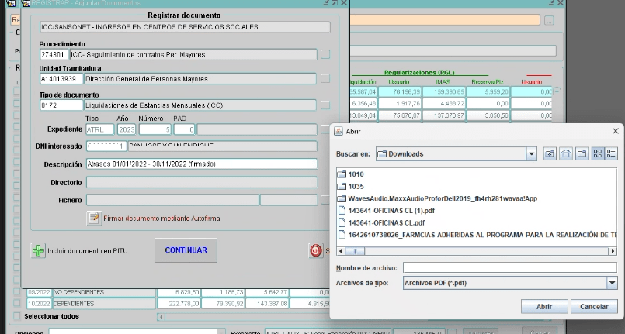Screen dimensions: 625x334
Task: Switch file dialog to details view
Action: tap(613, 153)
